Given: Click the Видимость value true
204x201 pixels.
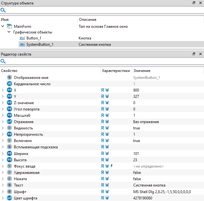Looking at the screenshot, I should click(x=136, y=128).
